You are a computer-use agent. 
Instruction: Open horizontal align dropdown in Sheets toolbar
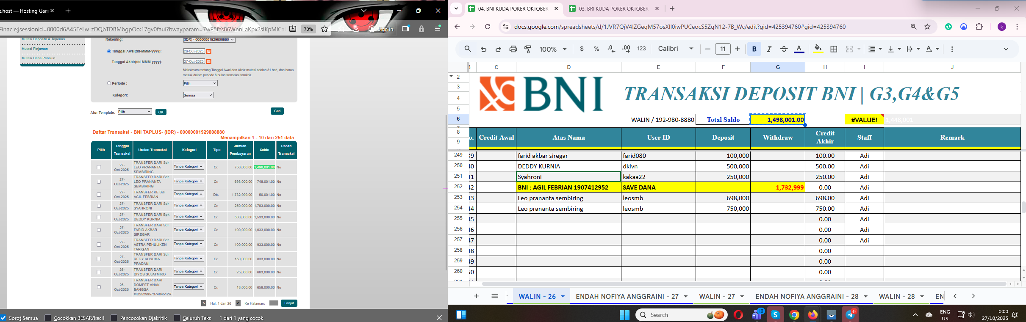pyautogui.click(x=875, y=49)
